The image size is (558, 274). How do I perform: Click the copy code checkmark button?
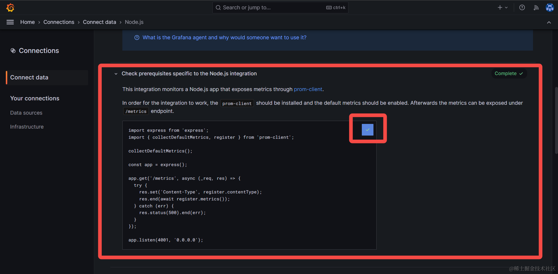[x=367, y=130]
